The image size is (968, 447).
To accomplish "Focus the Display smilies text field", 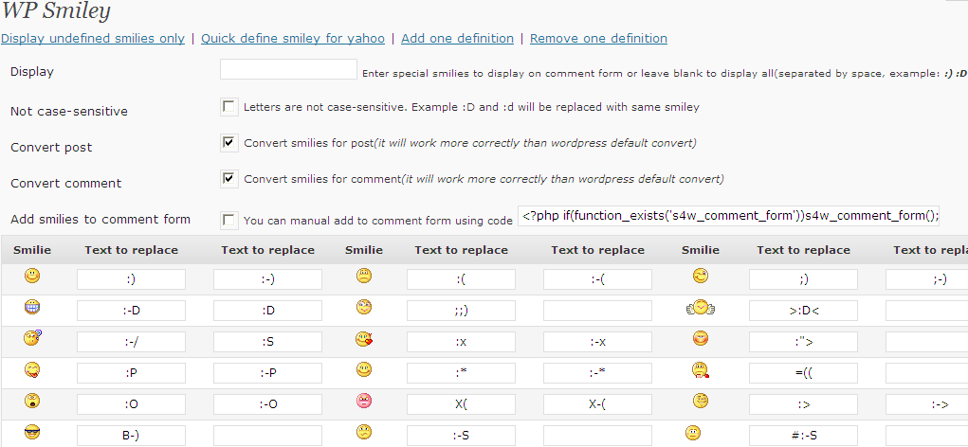I will pyautogui.click(x=288, y=69).
